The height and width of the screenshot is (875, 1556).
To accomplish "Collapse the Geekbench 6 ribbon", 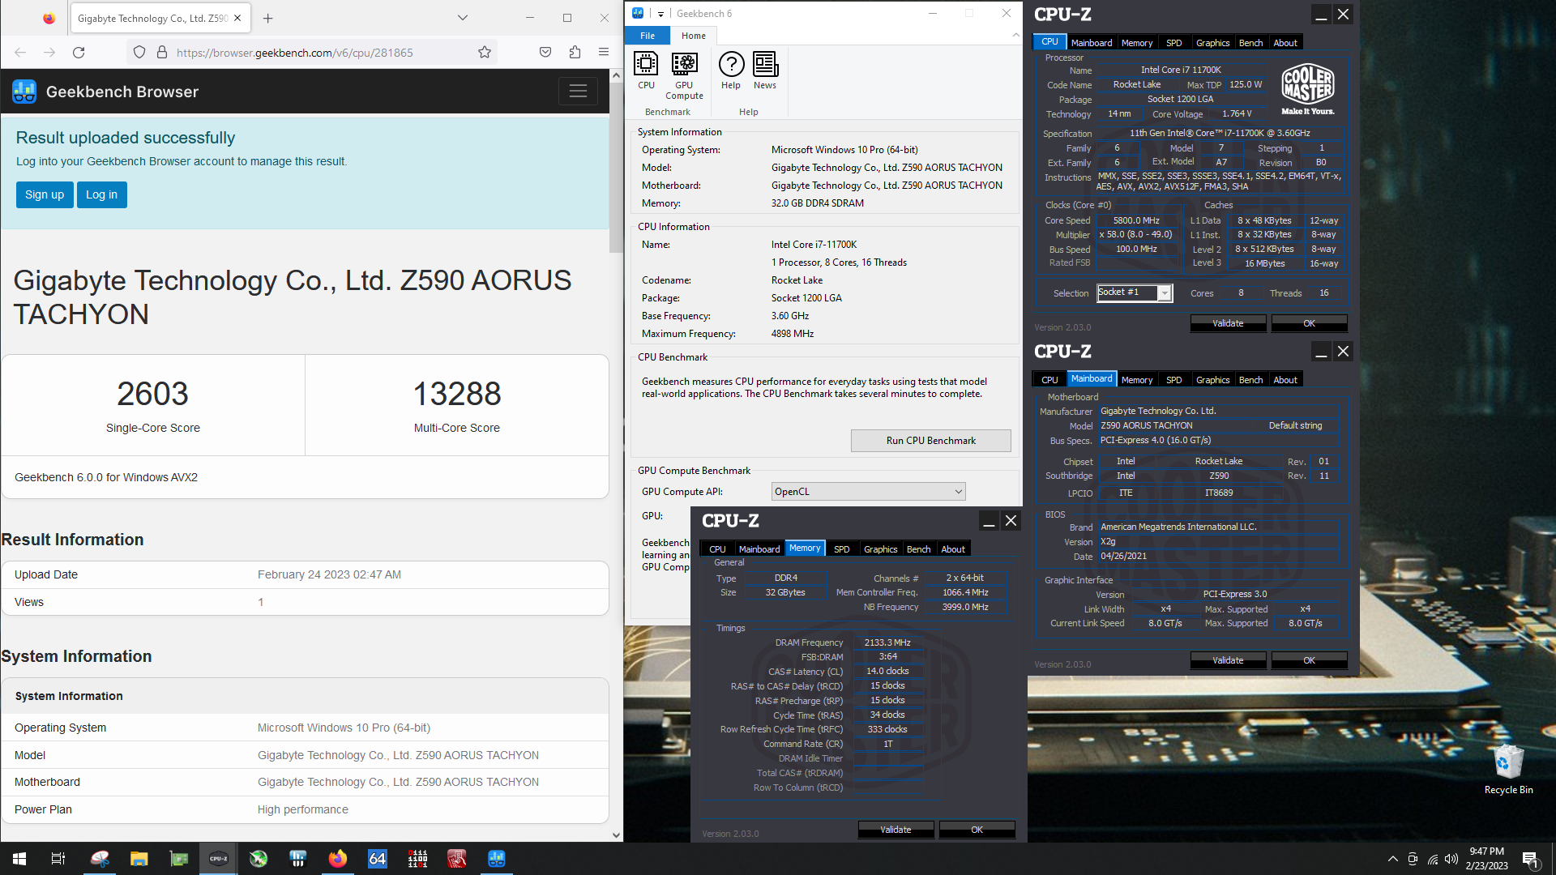I will [x=1015, y=36].
